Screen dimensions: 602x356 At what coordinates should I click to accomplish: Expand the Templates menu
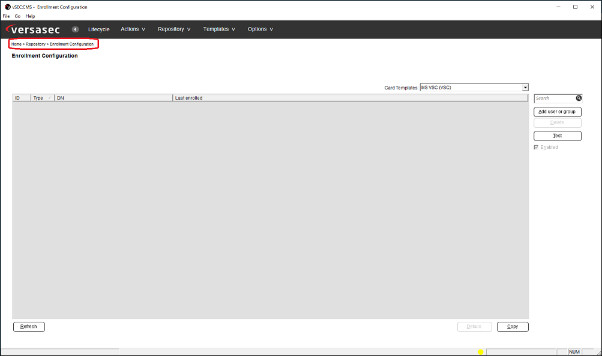(219, 29)
